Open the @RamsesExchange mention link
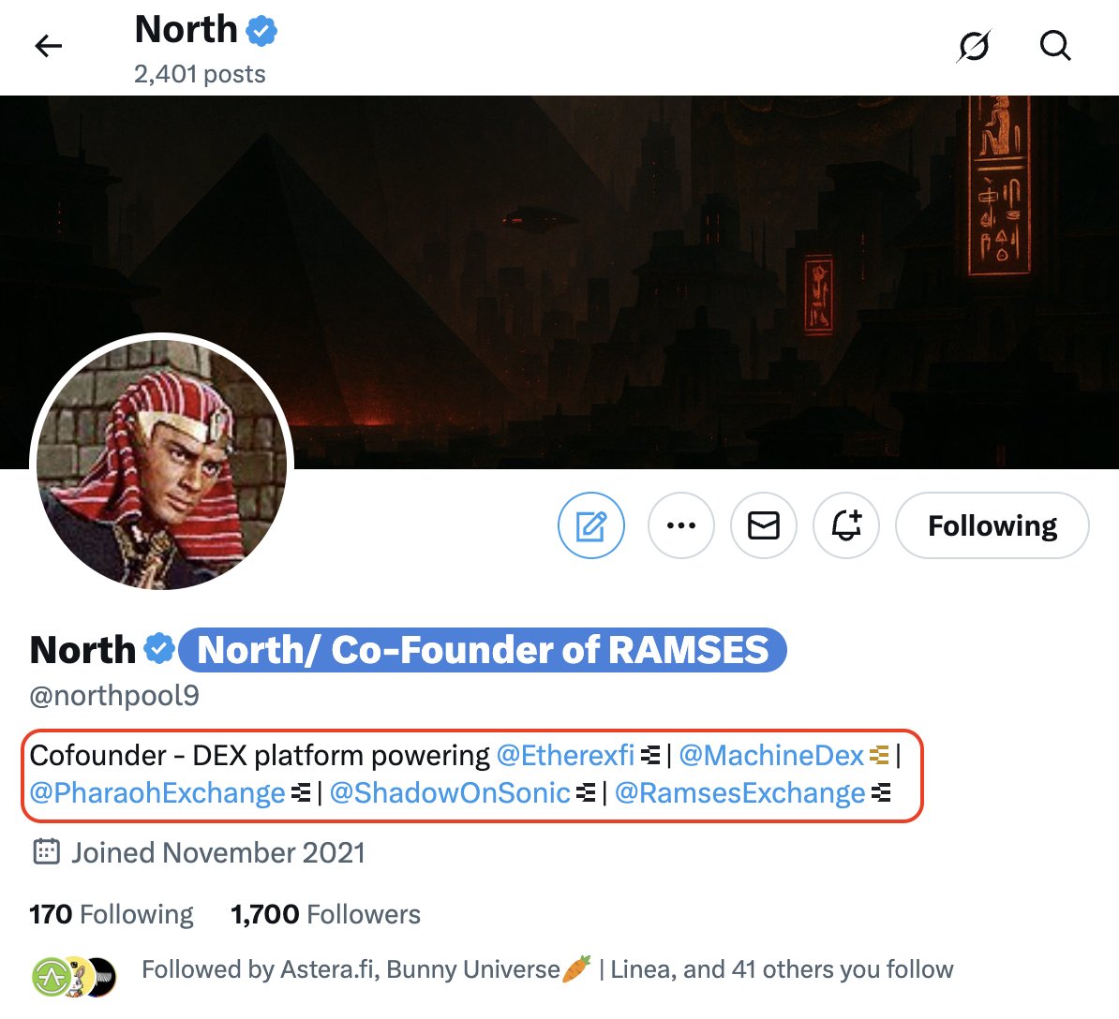The width and height of the screenshot is (1119, 1019). pos(740,793)
